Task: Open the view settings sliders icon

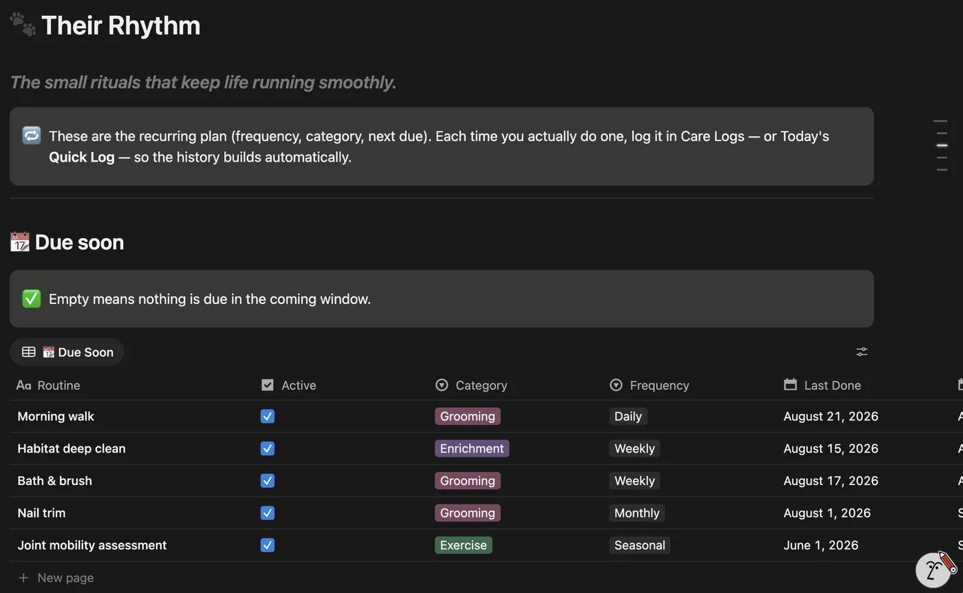Action: pos(861,352)
